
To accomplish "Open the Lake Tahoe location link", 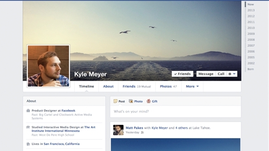I will pos(201,128).
